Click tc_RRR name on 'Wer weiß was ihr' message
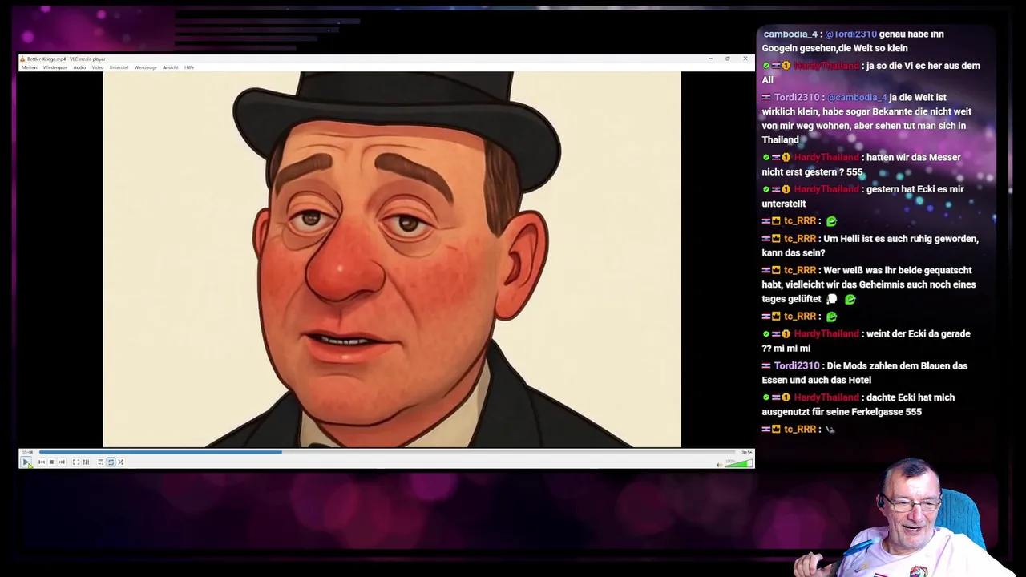The image size is (1026, 577). tap(800, 271)
